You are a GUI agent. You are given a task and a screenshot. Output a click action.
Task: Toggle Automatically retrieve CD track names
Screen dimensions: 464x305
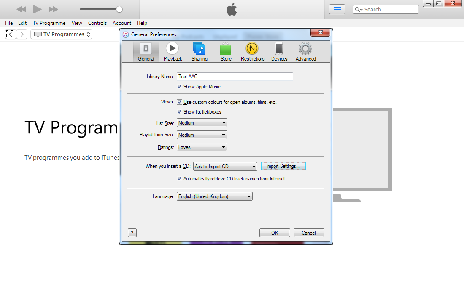point(179,179)
